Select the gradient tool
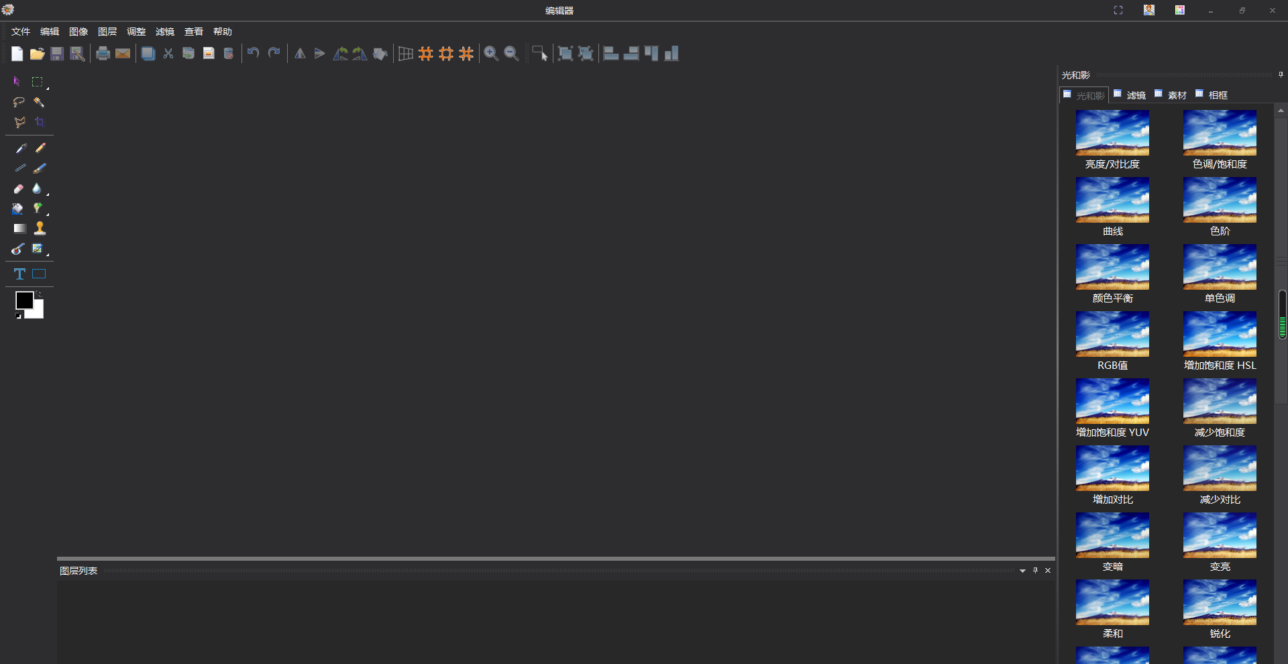 [20, 229]
